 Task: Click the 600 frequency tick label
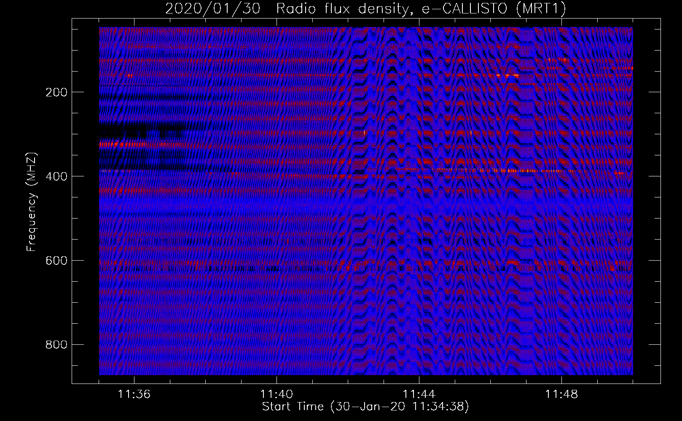click(x=56, y=261)
